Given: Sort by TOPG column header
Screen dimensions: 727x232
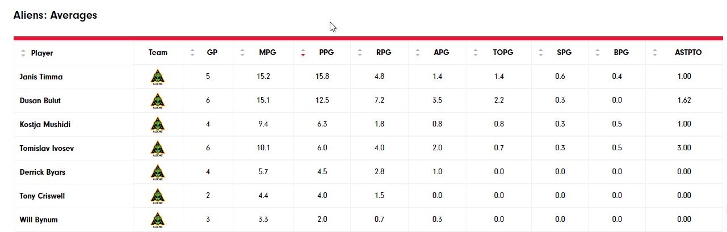Looking at the screenshot, I should (503, 53).
